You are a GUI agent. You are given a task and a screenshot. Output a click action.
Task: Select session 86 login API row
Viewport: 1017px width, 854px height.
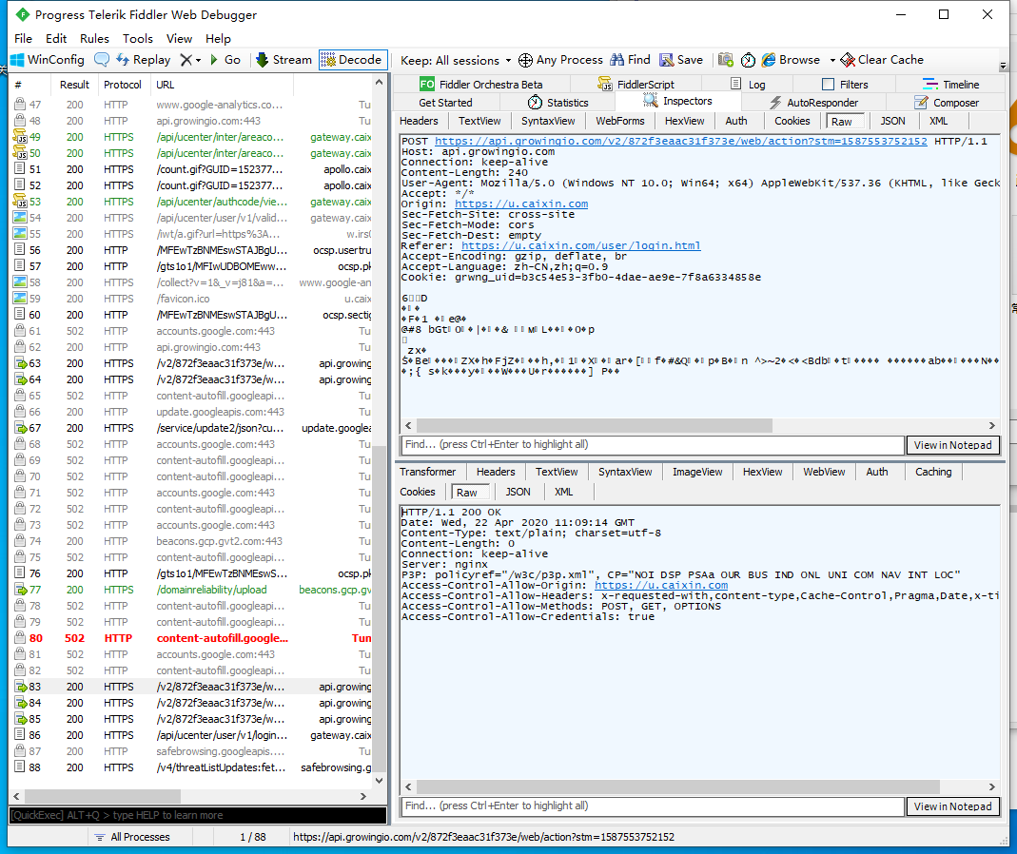point(192,735)
